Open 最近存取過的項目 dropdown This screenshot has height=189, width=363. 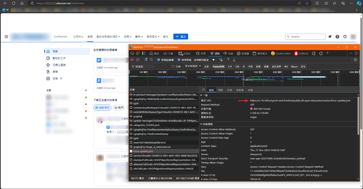click(108, 37)
